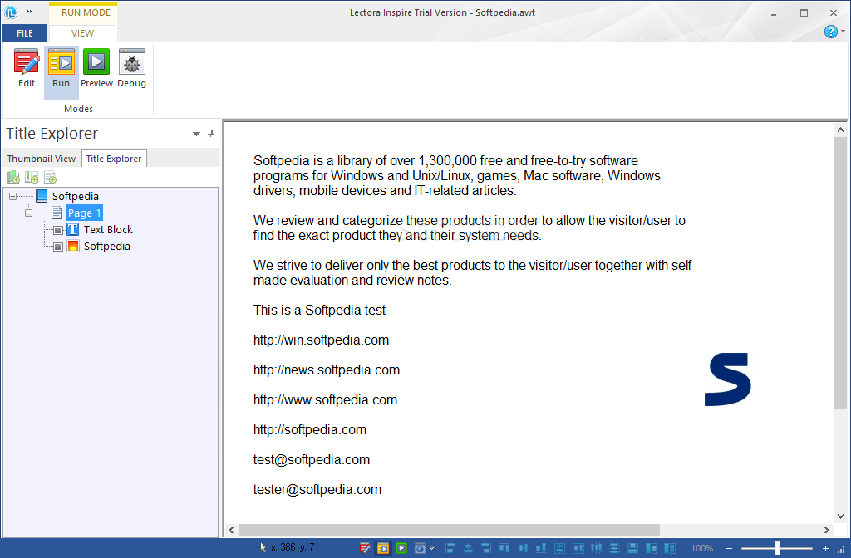Collapse the Softpedia title tree node
The height and width of the screenshot is (558, 851).
click(x=12, y=196)
